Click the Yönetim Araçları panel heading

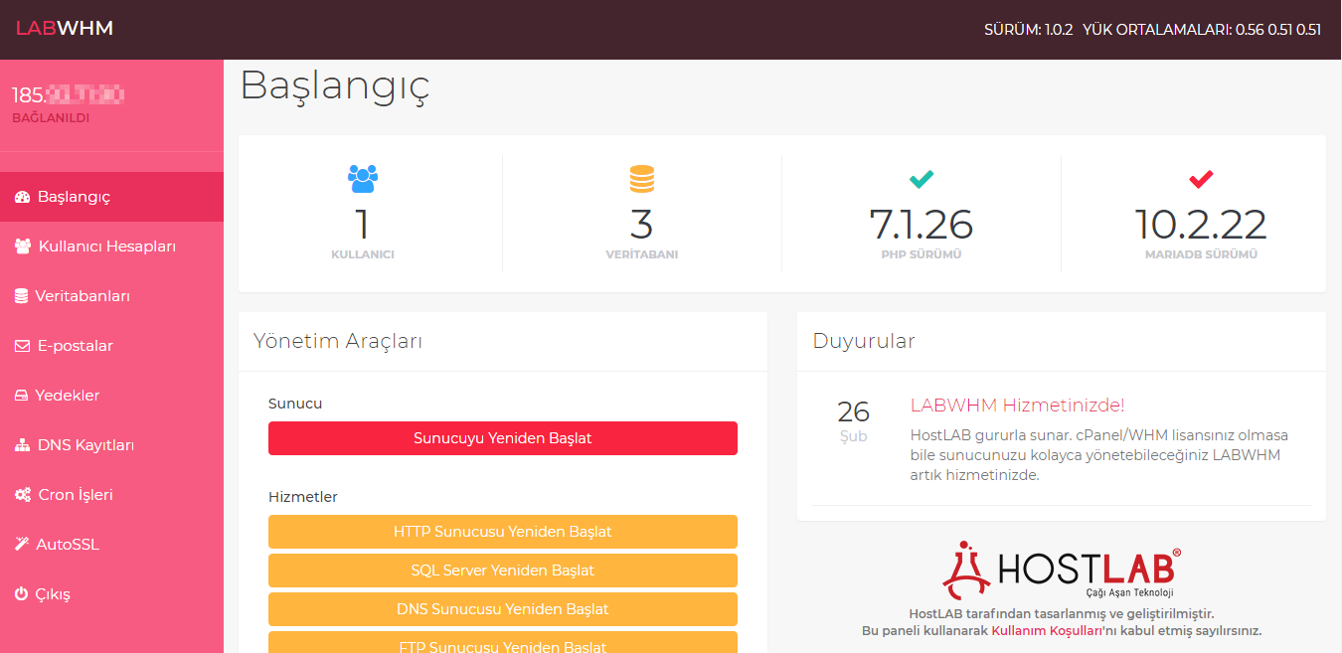338,341
